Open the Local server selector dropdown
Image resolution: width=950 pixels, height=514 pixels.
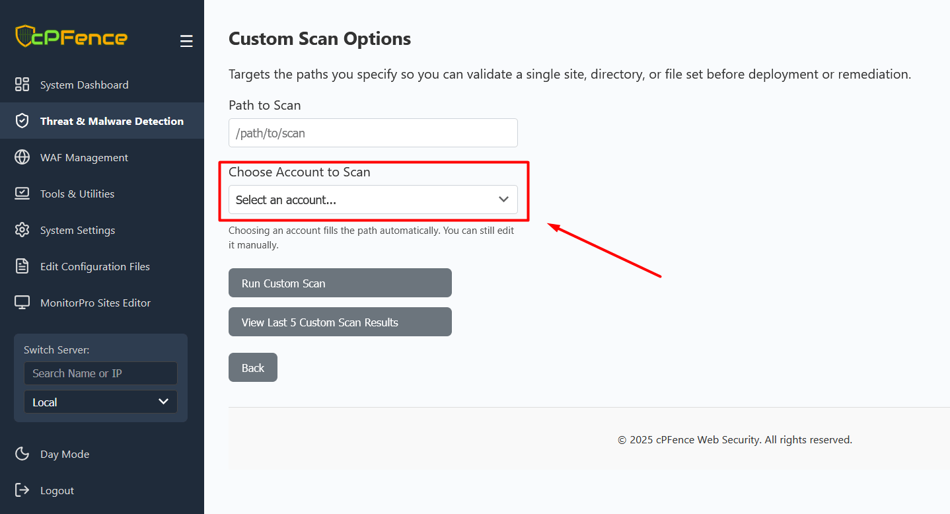(x=100, y=402)
